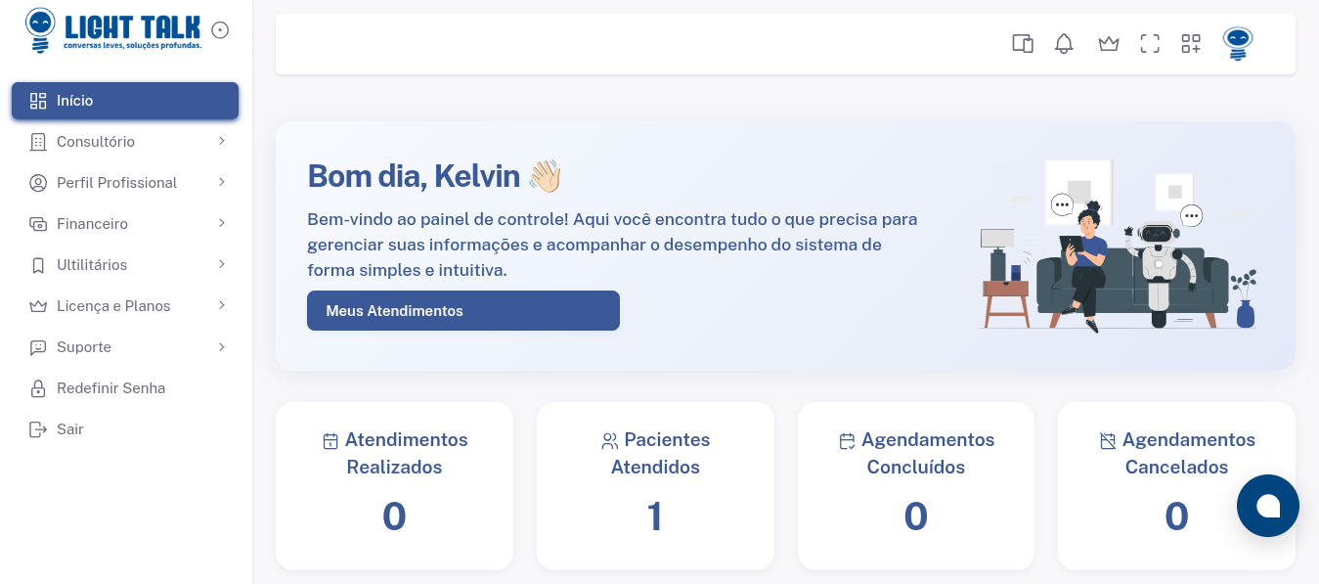Click the Light Talk logo

tap(113, 30)
